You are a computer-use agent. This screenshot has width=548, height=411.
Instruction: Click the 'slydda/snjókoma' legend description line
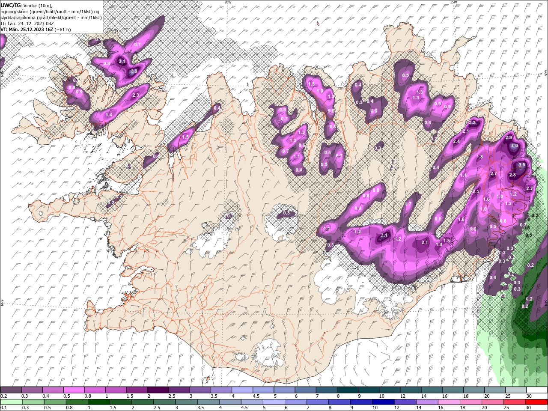[x=51, y=17]
